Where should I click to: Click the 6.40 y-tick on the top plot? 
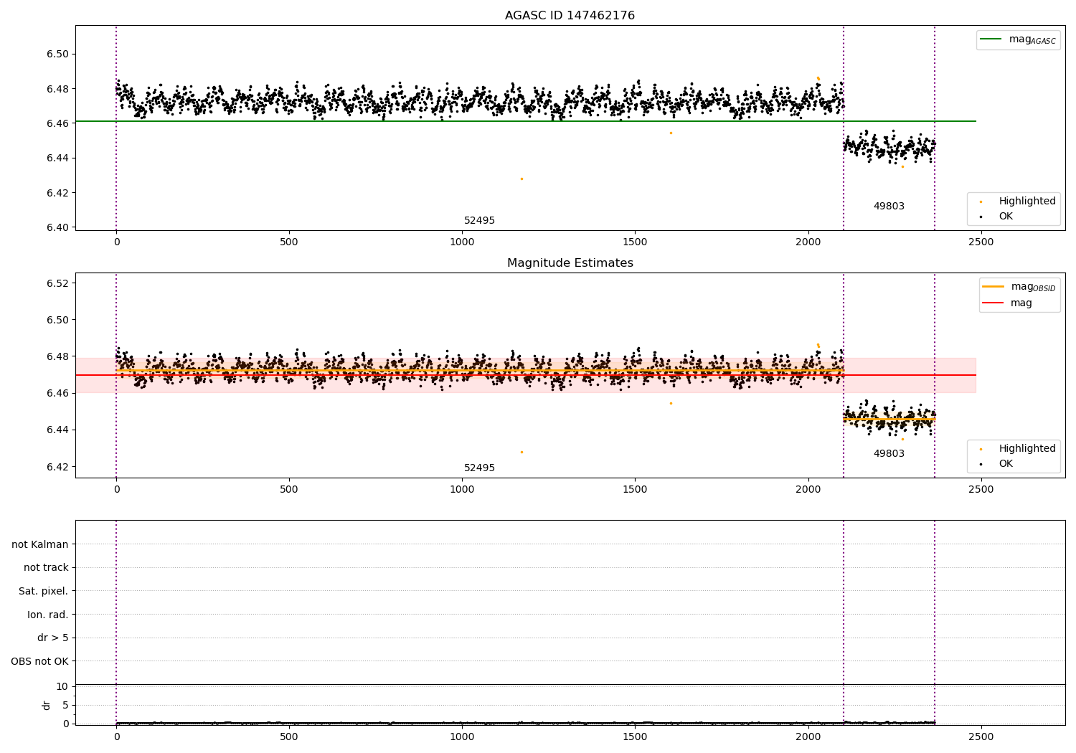point(57,227)
